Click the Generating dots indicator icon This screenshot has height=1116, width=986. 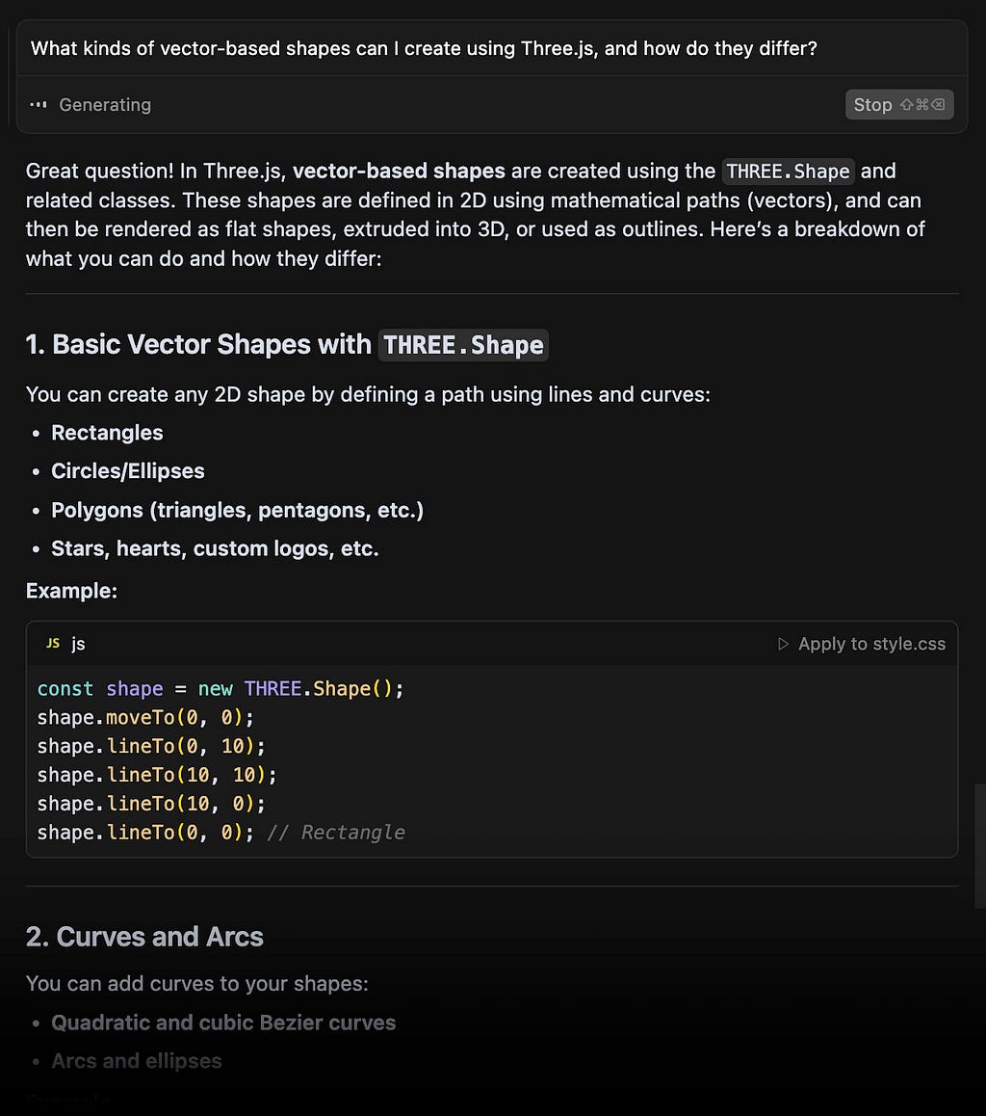click(x=39, y=105)
